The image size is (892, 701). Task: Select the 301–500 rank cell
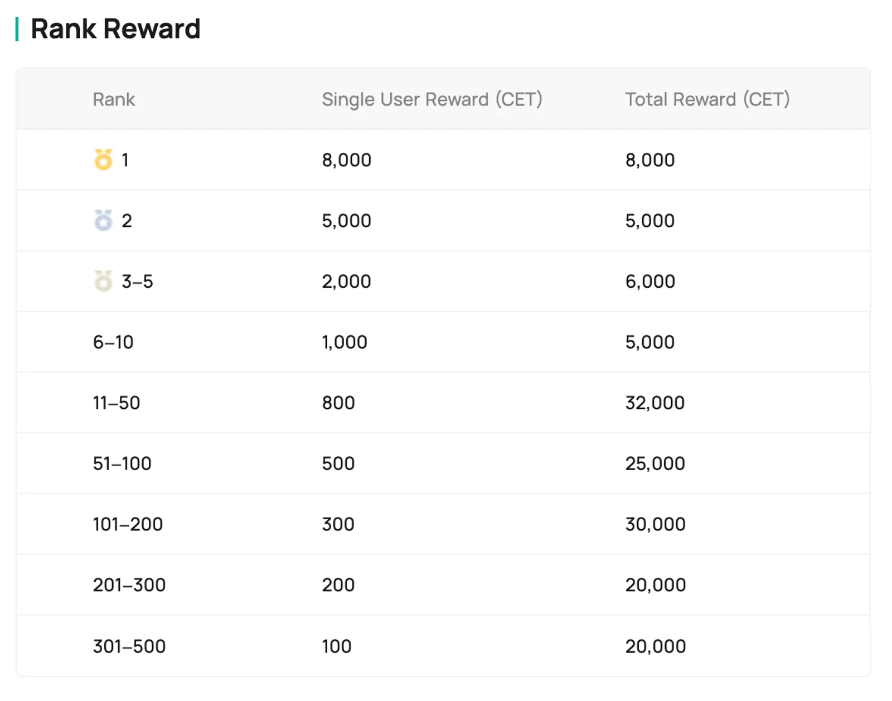(x=129, y=646)
